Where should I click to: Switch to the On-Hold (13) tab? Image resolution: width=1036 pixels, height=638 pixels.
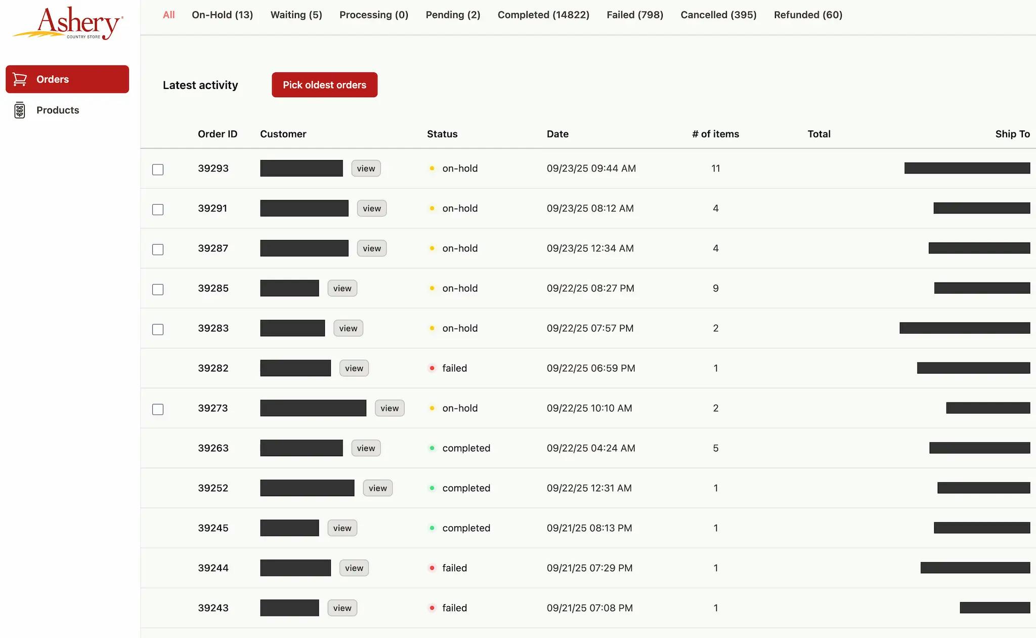[222, 15]
